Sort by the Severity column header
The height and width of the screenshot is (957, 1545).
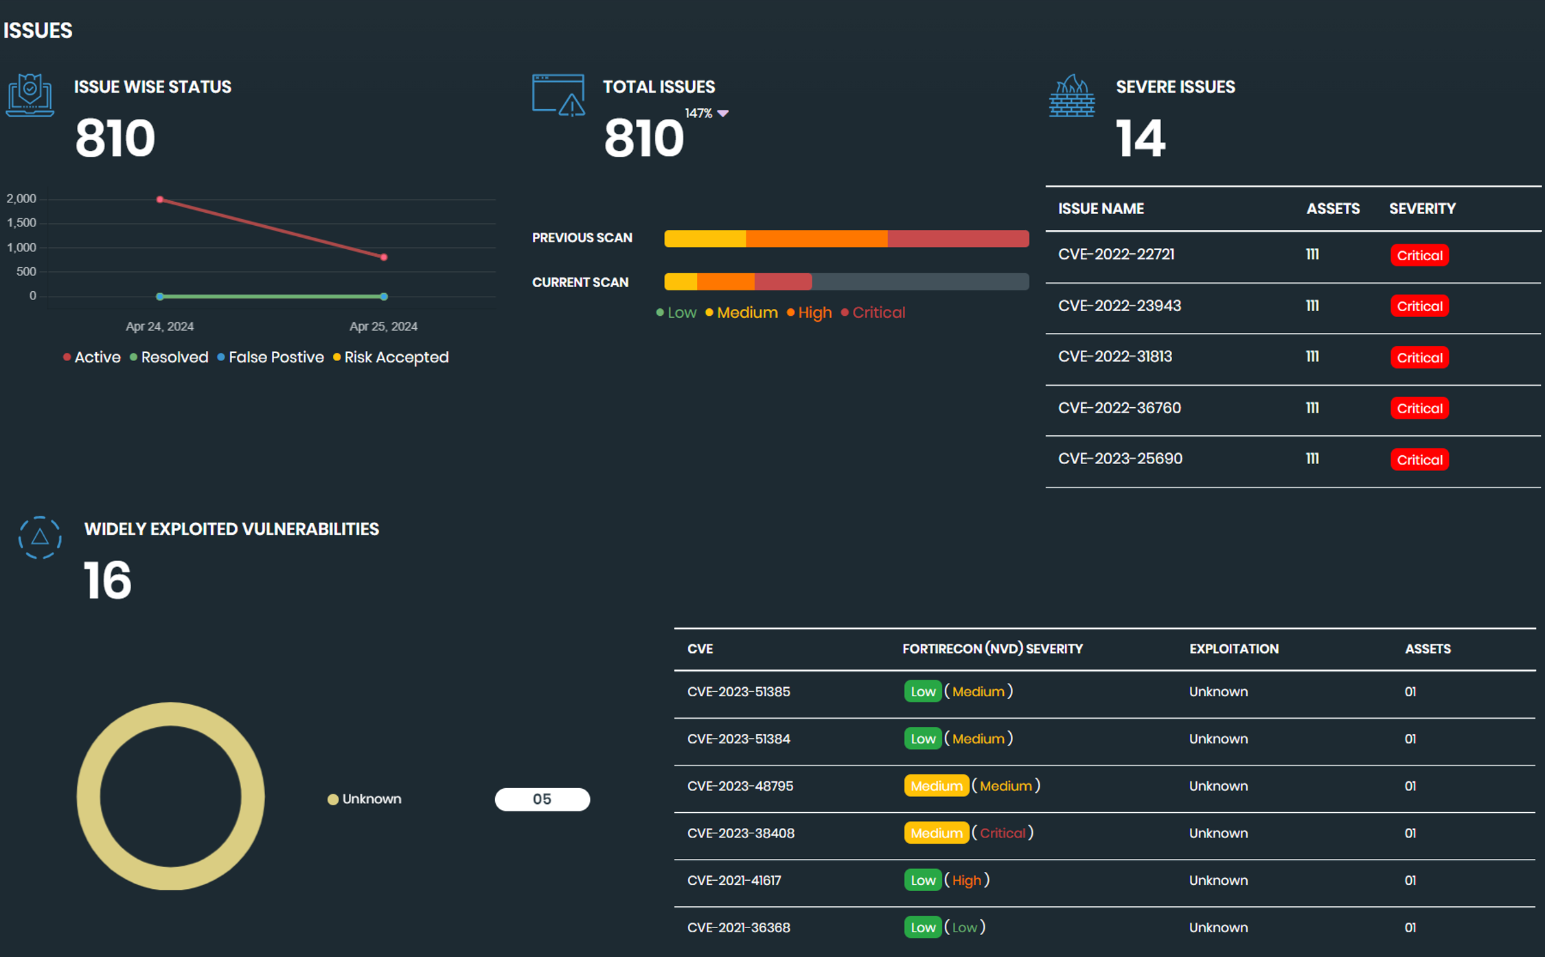(x=1422, y=209)
